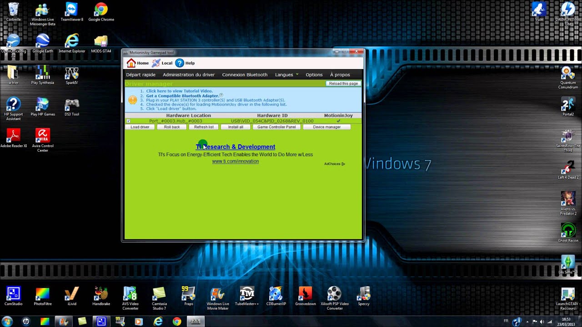Open Administration du driver tab
This screenshot has width=582, height=327.
point(189,74)
